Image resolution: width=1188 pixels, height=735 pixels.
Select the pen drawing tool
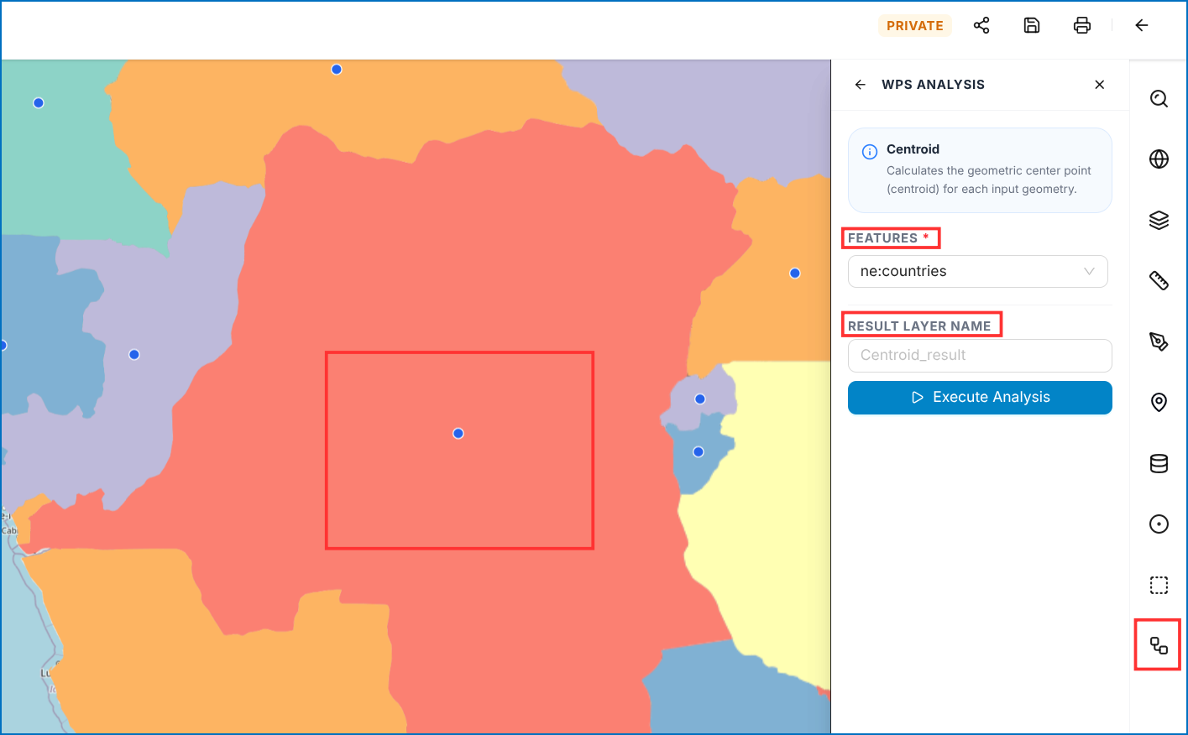point(1159,341)
